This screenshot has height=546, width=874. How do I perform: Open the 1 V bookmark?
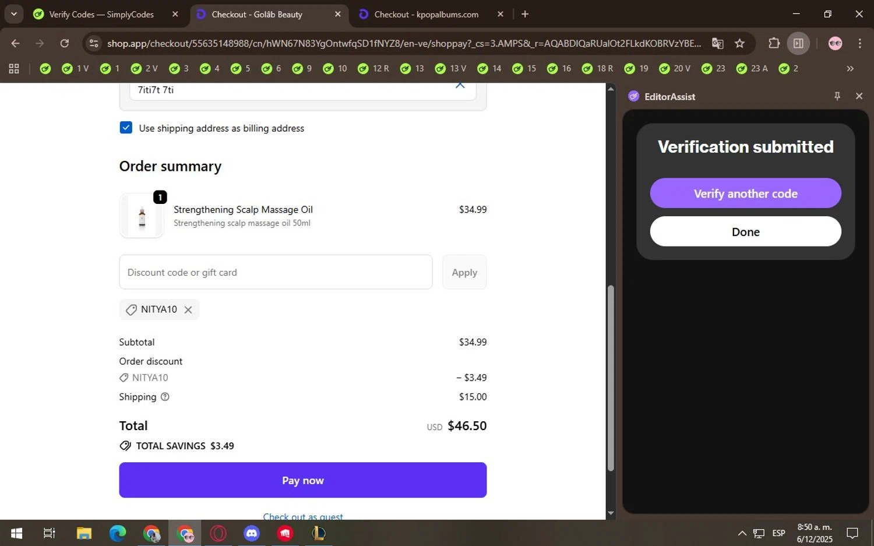coord(76,69)
